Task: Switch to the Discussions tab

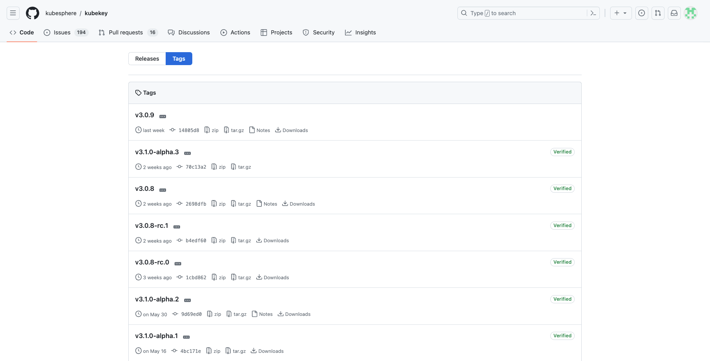Action: click(x=189, y=33)
